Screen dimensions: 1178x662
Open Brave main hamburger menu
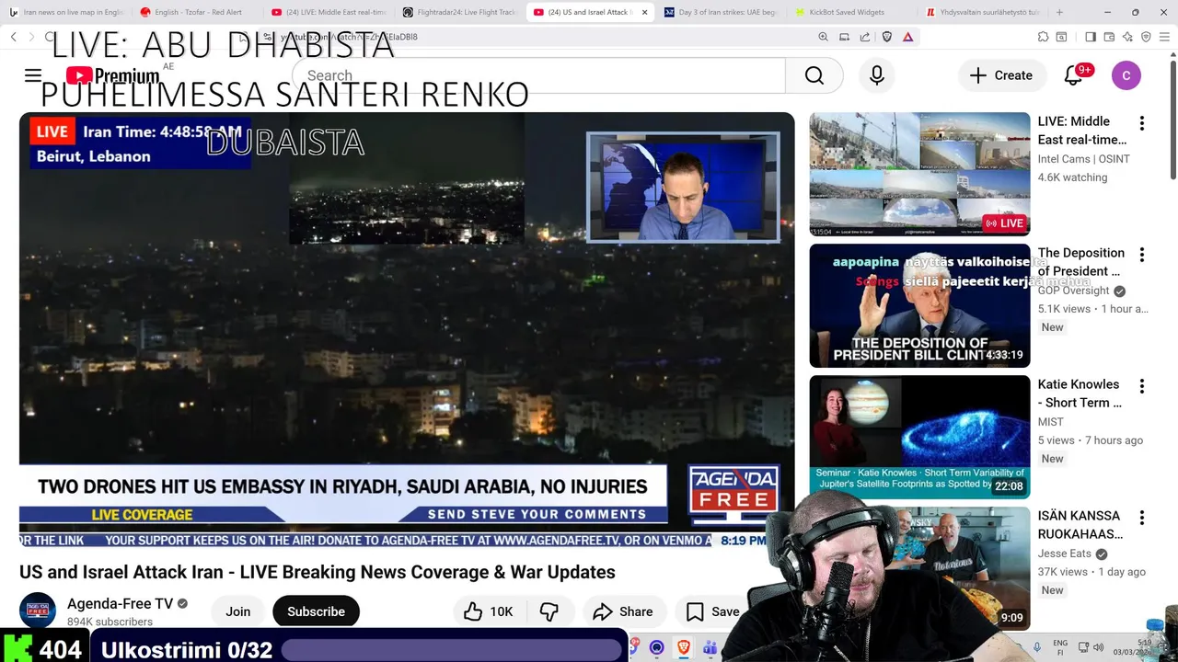coord(1164,37)
